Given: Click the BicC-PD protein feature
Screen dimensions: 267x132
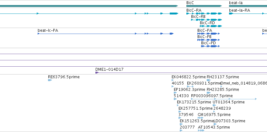Looking at the screenshot, I should pos(210,46).
